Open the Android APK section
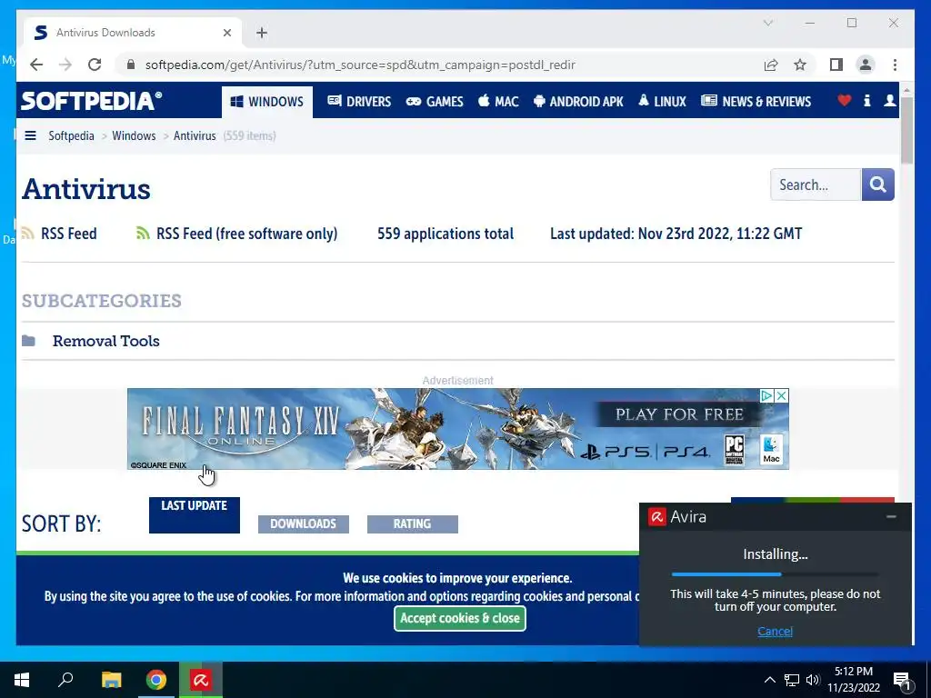This screenshot has height=698, width=931. [x=578, y=102]
